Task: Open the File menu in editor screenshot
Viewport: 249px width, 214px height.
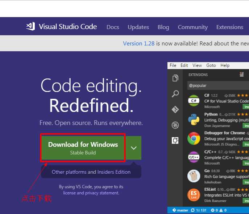Action: [173, 65]
